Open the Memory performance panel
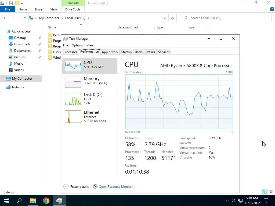 (x=90, y=82)
